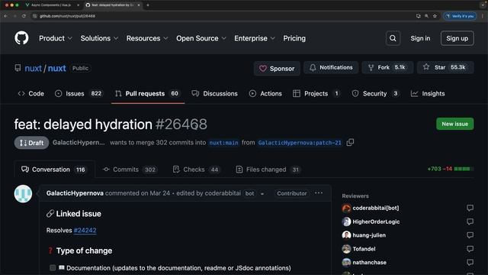
Task: Select the Commits tab
Action: (130, 170)
